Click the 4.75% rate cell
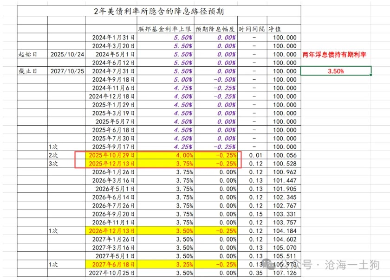This screenshot has height=280, width=390. click(x=165, y=88)
